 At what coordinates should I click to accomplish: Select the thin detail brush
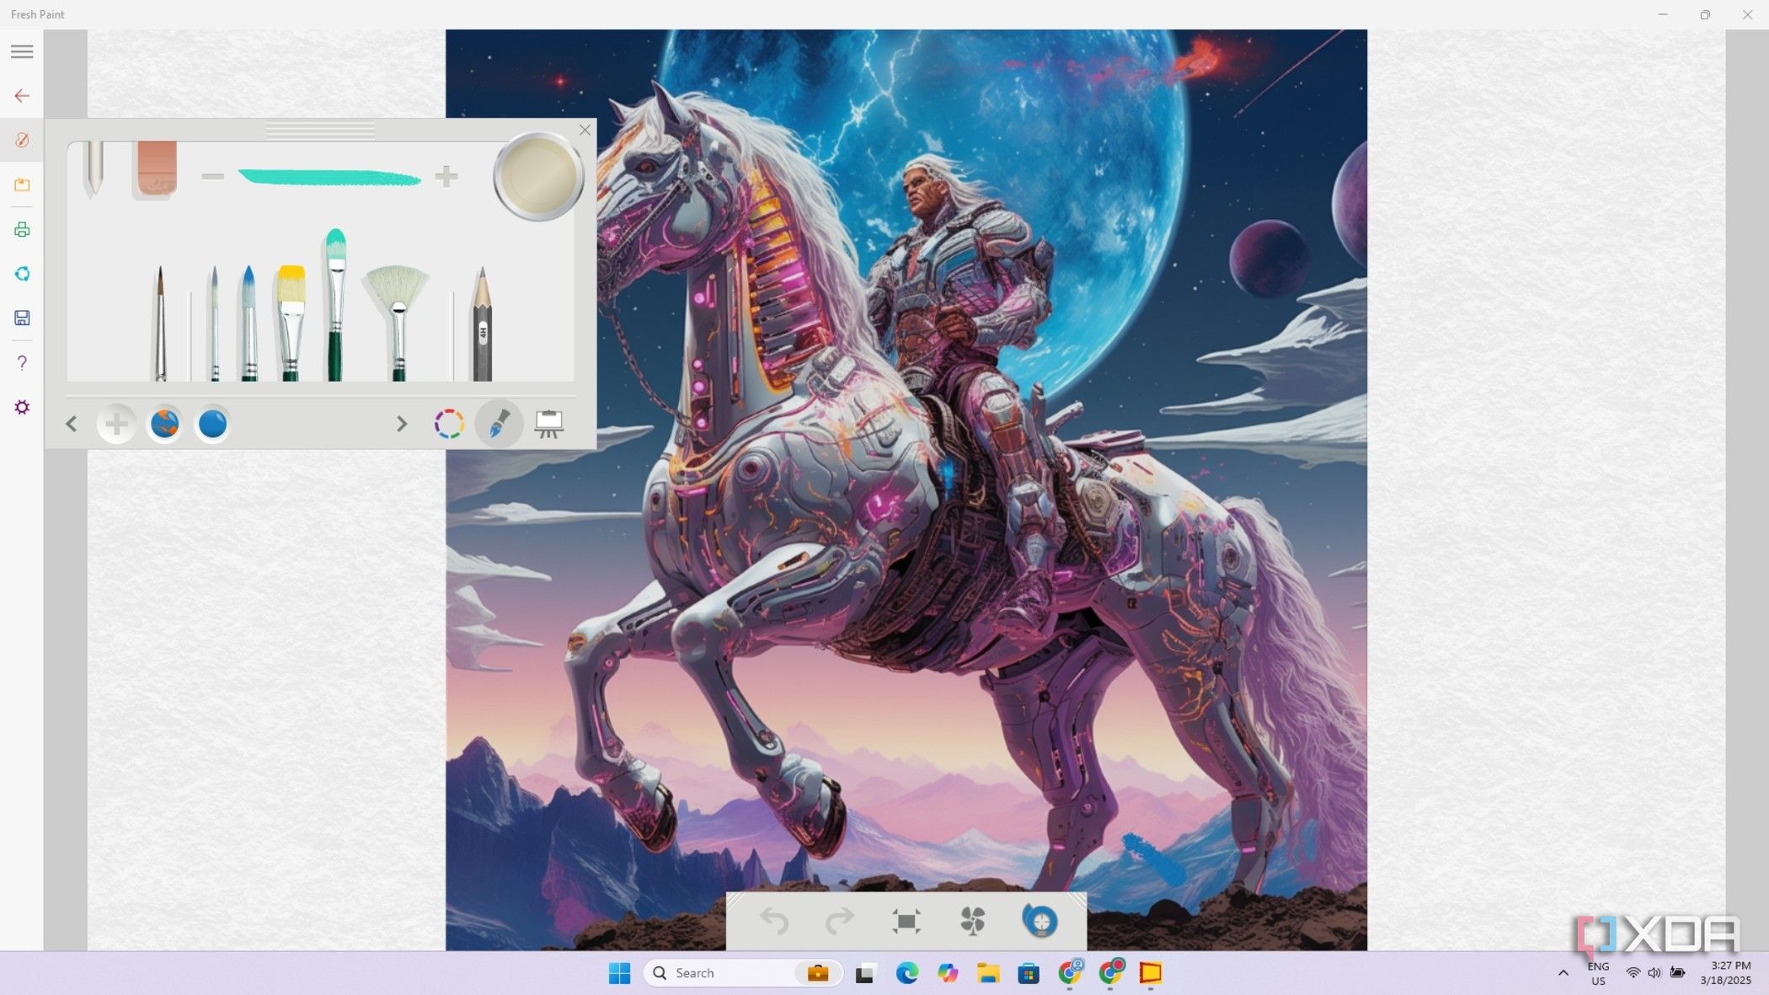click(160, 324)
